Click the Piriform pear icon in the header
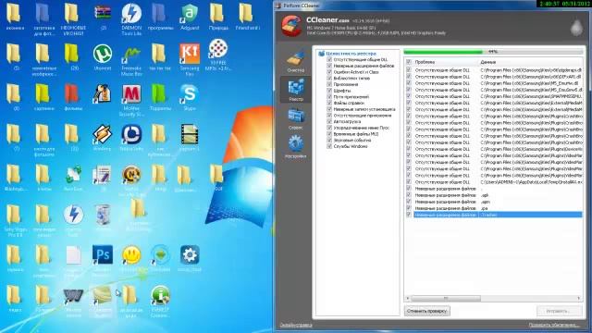 pyautogui.click(x=576, y=28)
